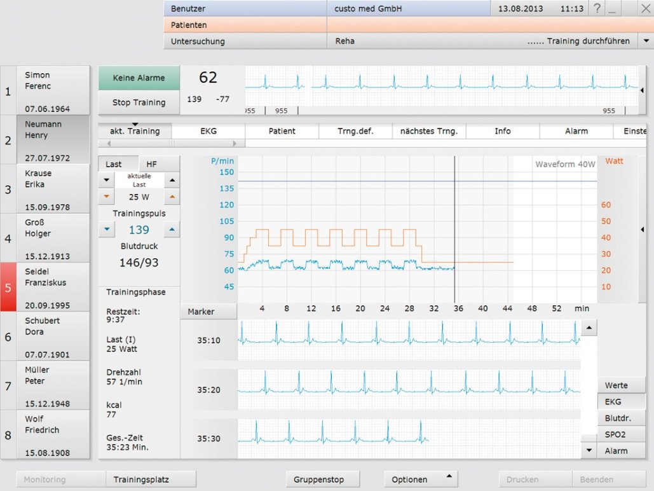Switch to the nächstes Trng. tab

point(429,132)
